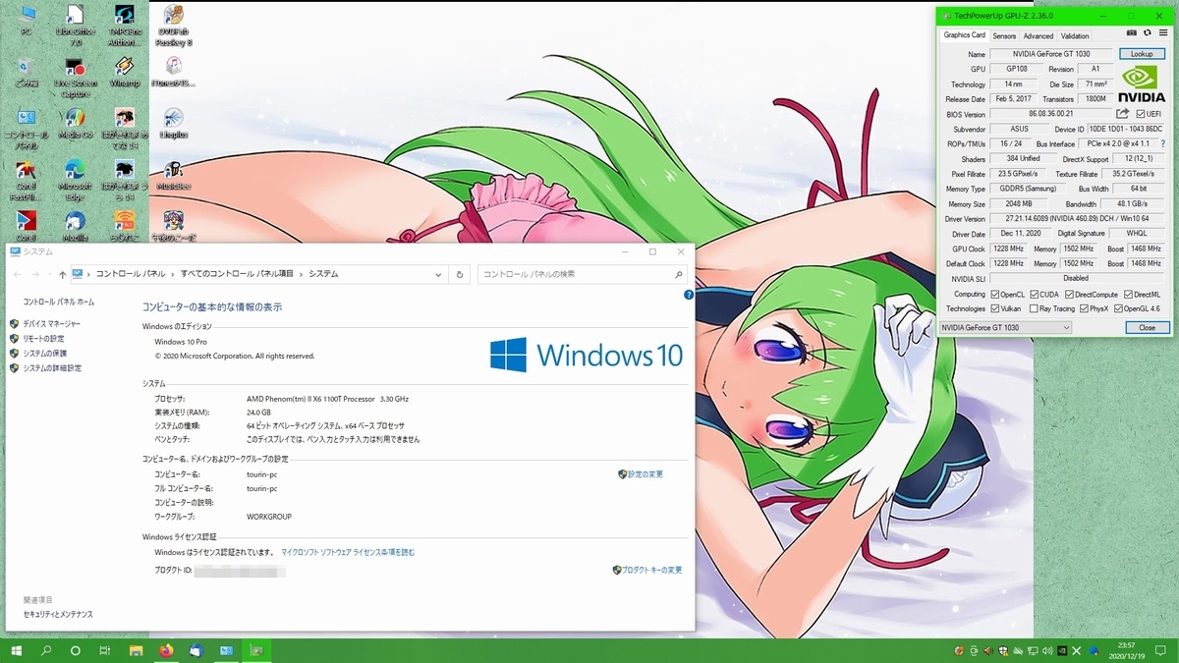
Task: Select the Graphics Card tab
Action: [x=964, y=35]
